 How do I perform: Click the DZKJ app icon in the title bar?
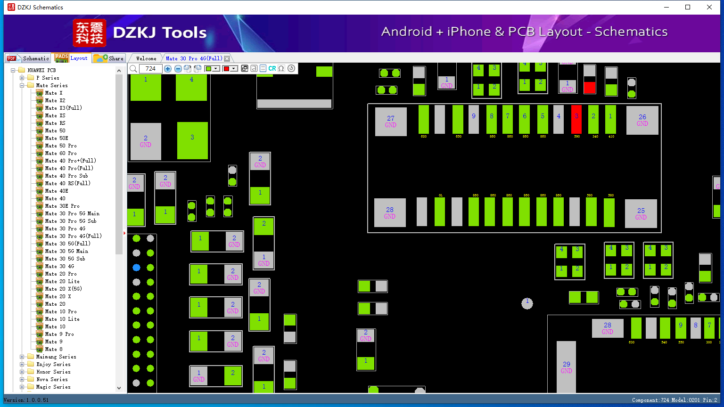tap(11, 7)
